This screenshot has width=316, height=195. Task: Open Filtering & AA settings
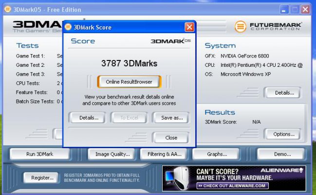(x=165, y=154)
